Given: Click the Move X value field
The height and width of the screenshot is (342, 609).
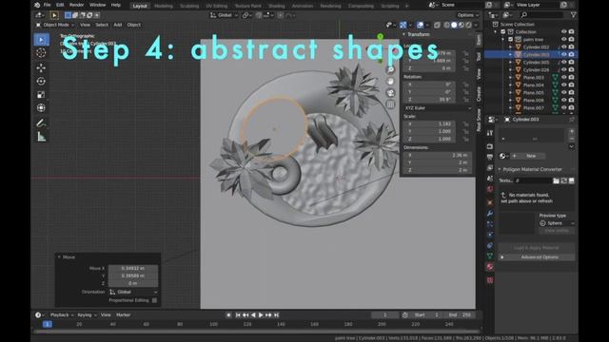Looking at the screenshot, I should [133, 268].
